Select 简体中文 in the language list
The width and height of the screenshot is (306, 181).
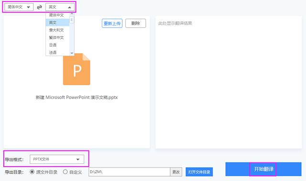(57, 15)
